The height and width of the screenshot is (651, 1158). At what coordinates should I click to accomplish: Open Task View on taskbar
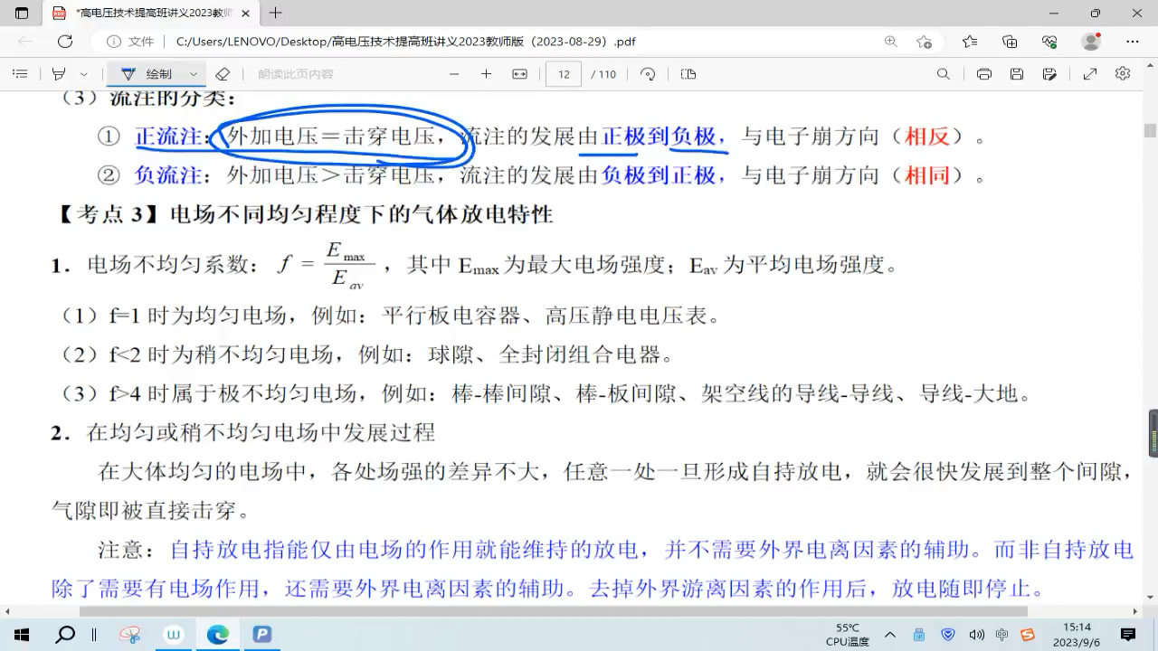pyautogui.click(x=94, y=634)
